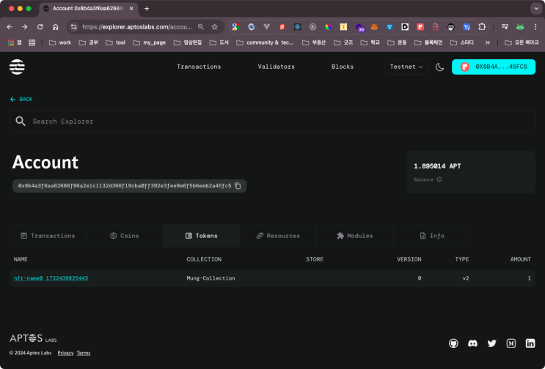Open wallet button 0X8B4A...45FC5

(x=494, y=67)
